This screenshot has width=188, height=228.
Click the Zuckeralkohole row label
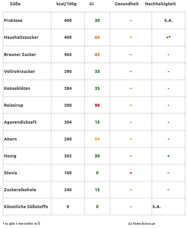point(20,190)
